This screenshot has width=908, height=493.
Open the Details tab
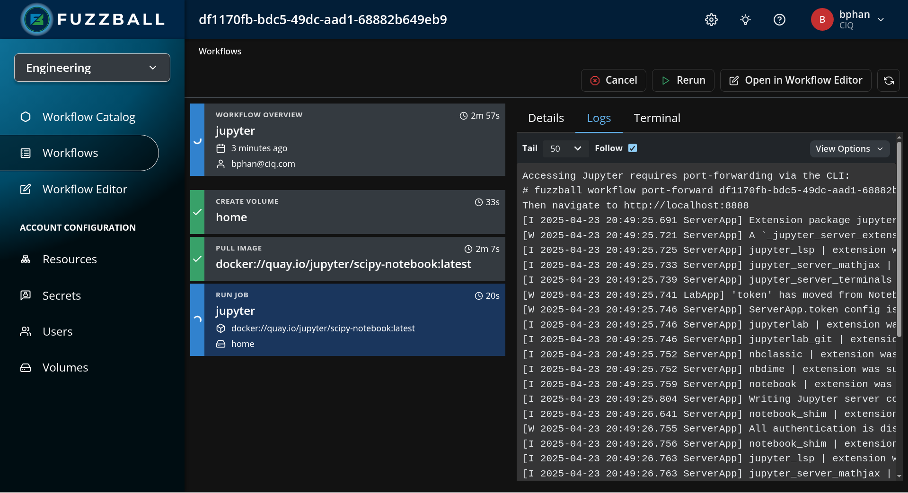point(546,118)
